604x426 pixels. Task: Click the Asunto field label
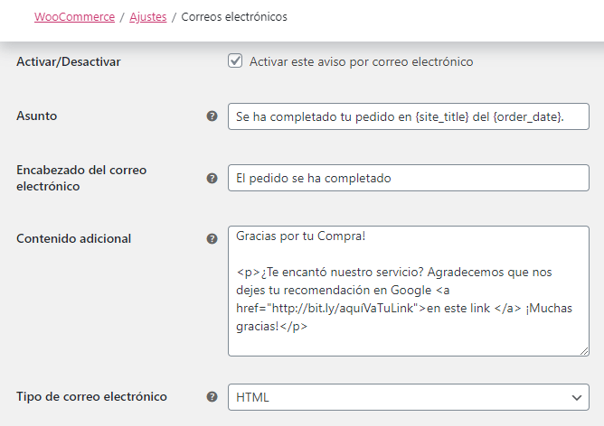click(x=36, y=116)
